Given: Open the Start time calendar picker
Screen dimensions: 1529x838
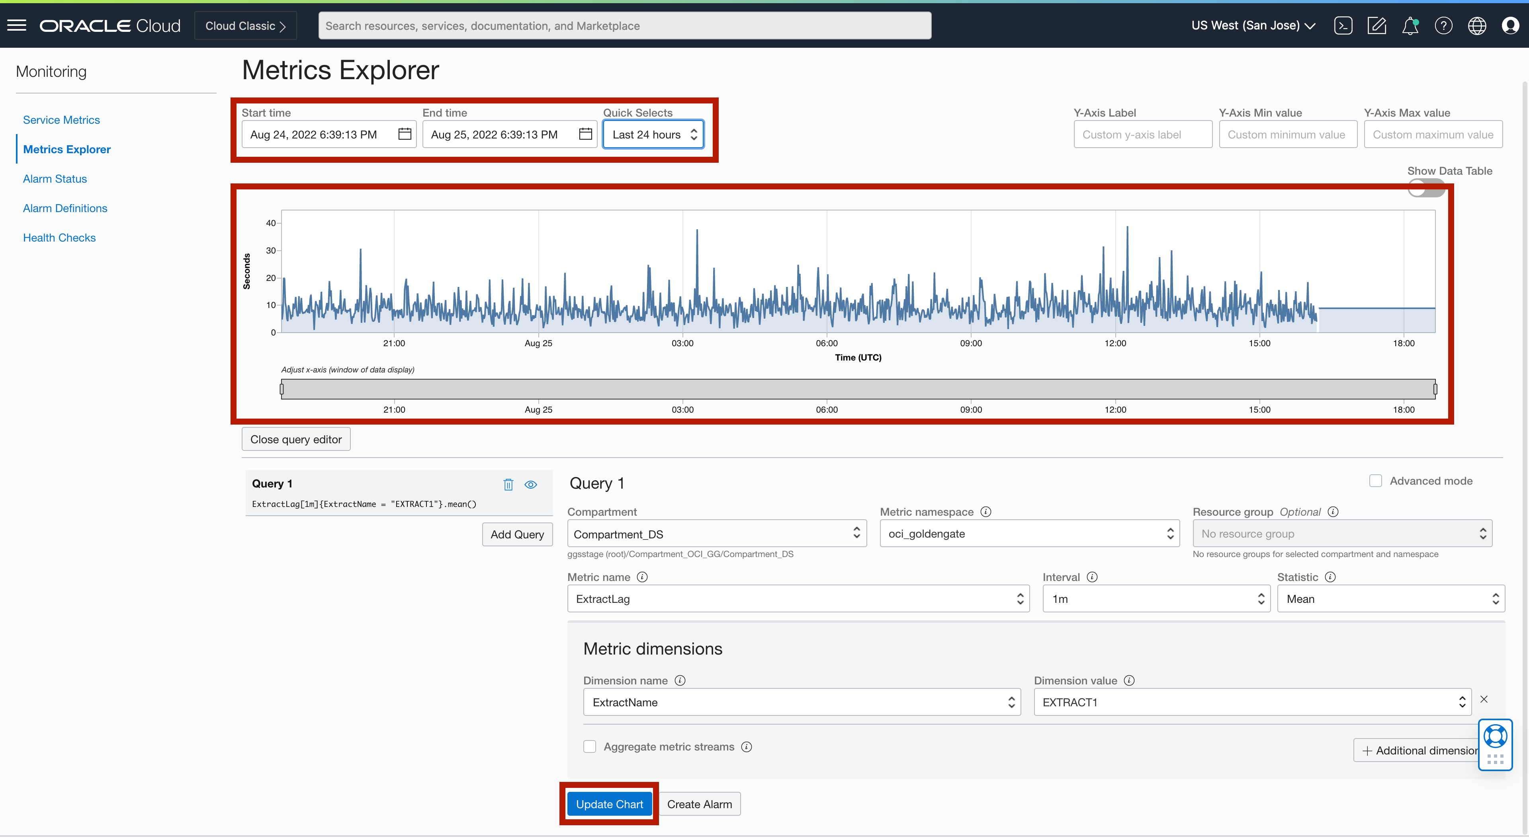Looking at the screenshot, I should 404,134.
